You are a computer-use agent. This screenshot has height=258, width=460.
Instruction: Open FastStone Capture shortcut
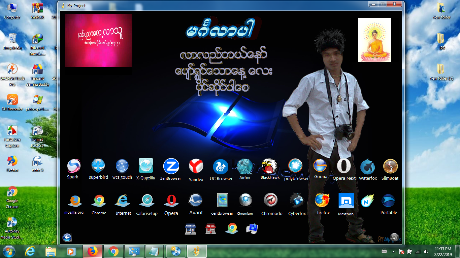tap(12, 136)
